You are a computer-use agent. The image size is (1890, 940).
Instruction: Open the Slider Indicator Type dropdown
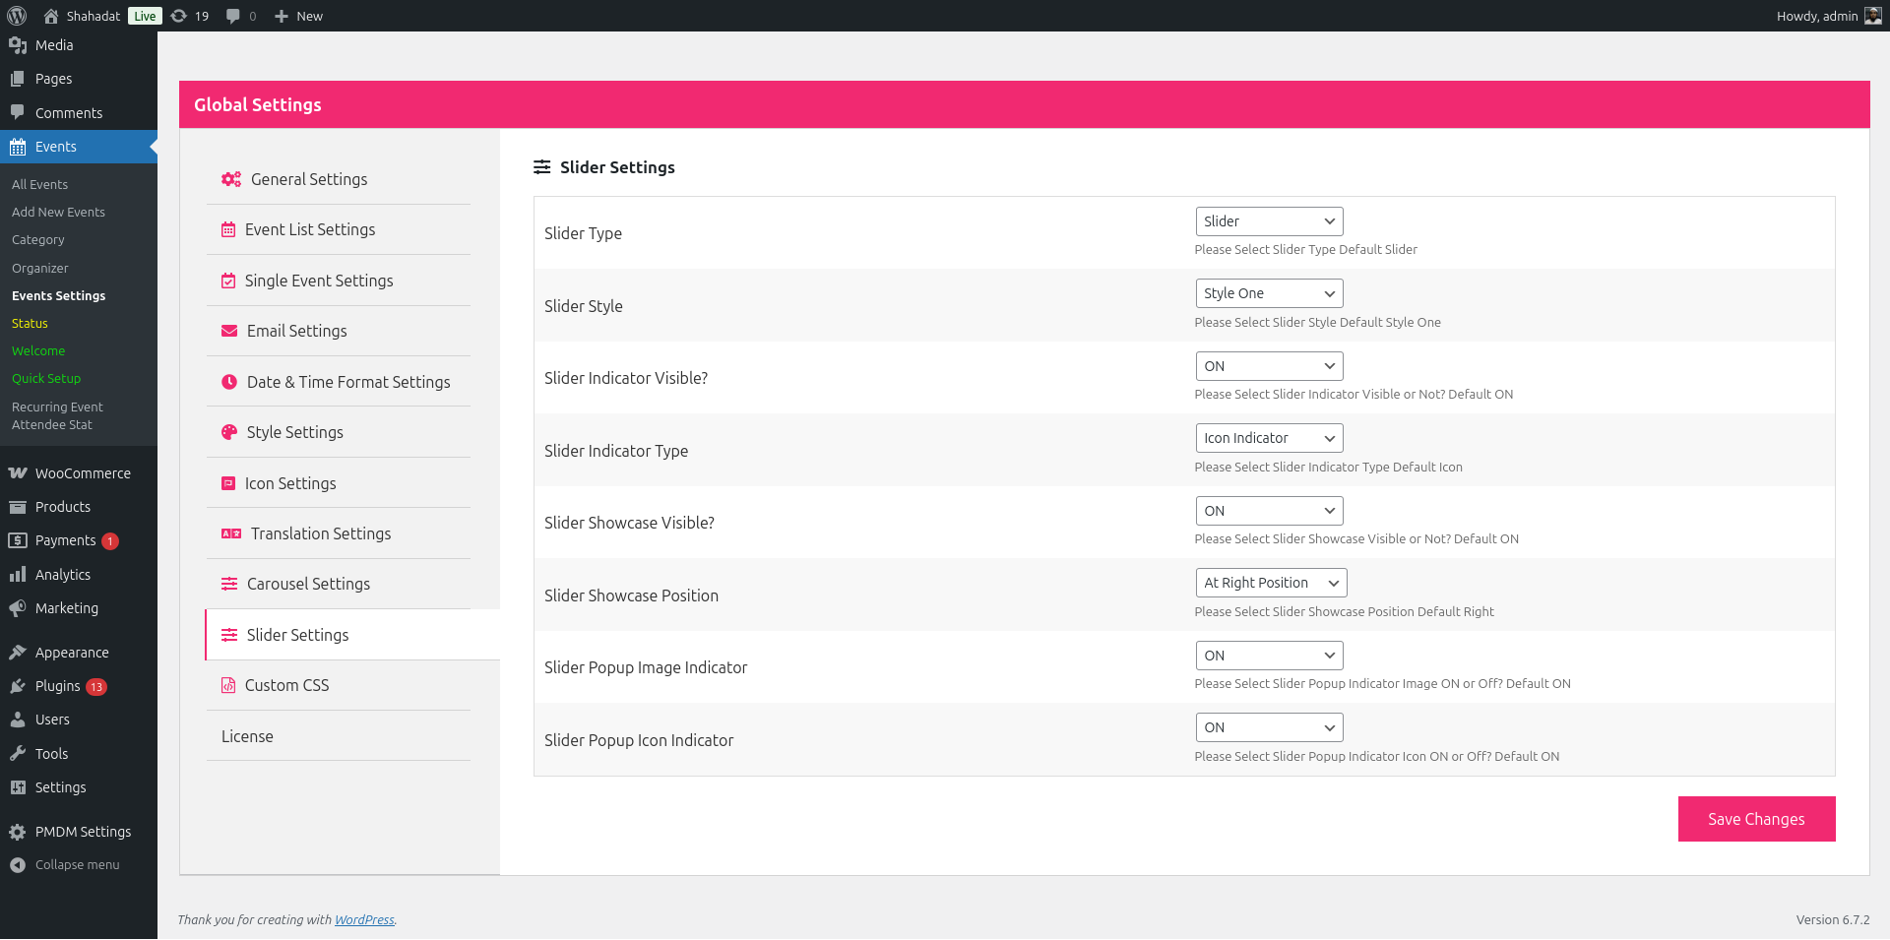click(1269, 438)
